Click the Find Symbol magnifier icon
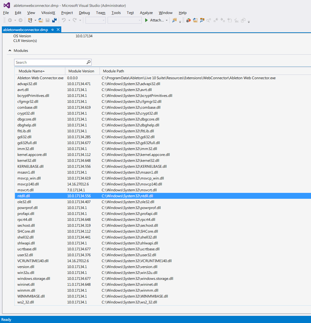Image resolution: width=311 pixels, height=323 pixels. [202, 20]
